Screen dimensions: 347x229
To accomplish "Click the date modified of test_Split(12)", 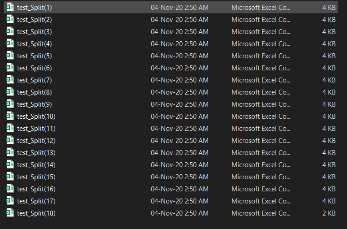I will (180, 140).
